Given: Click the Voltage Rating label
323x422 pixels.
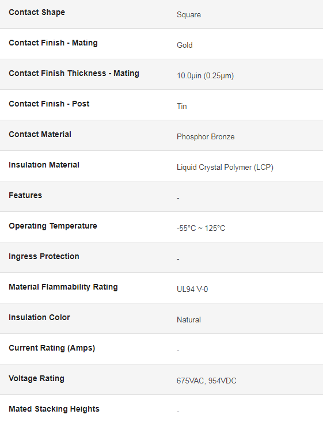Looking at the screenshot, I should 36,378.
